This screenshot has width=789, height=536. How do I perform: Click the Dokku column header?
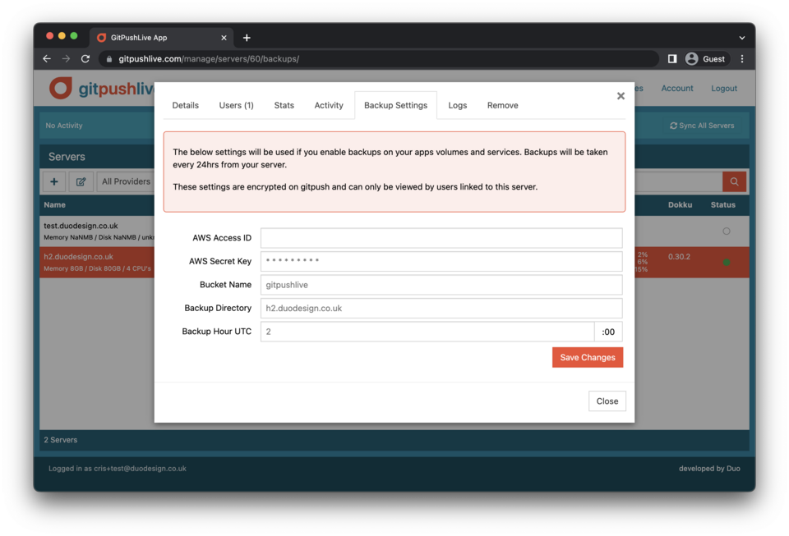click(x=680, y=205)
